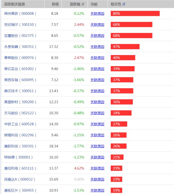This screenshot has width=174, height=194.
Task: Open 晋西车轴 (600495) stock page
Action: coord(20,80)
